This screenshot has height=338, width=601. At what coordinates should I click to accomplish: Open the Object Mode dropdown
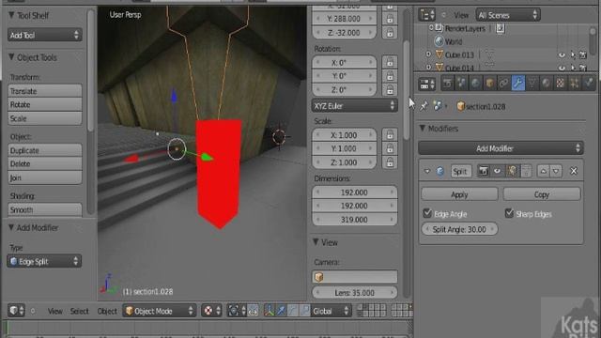(160, 311)
